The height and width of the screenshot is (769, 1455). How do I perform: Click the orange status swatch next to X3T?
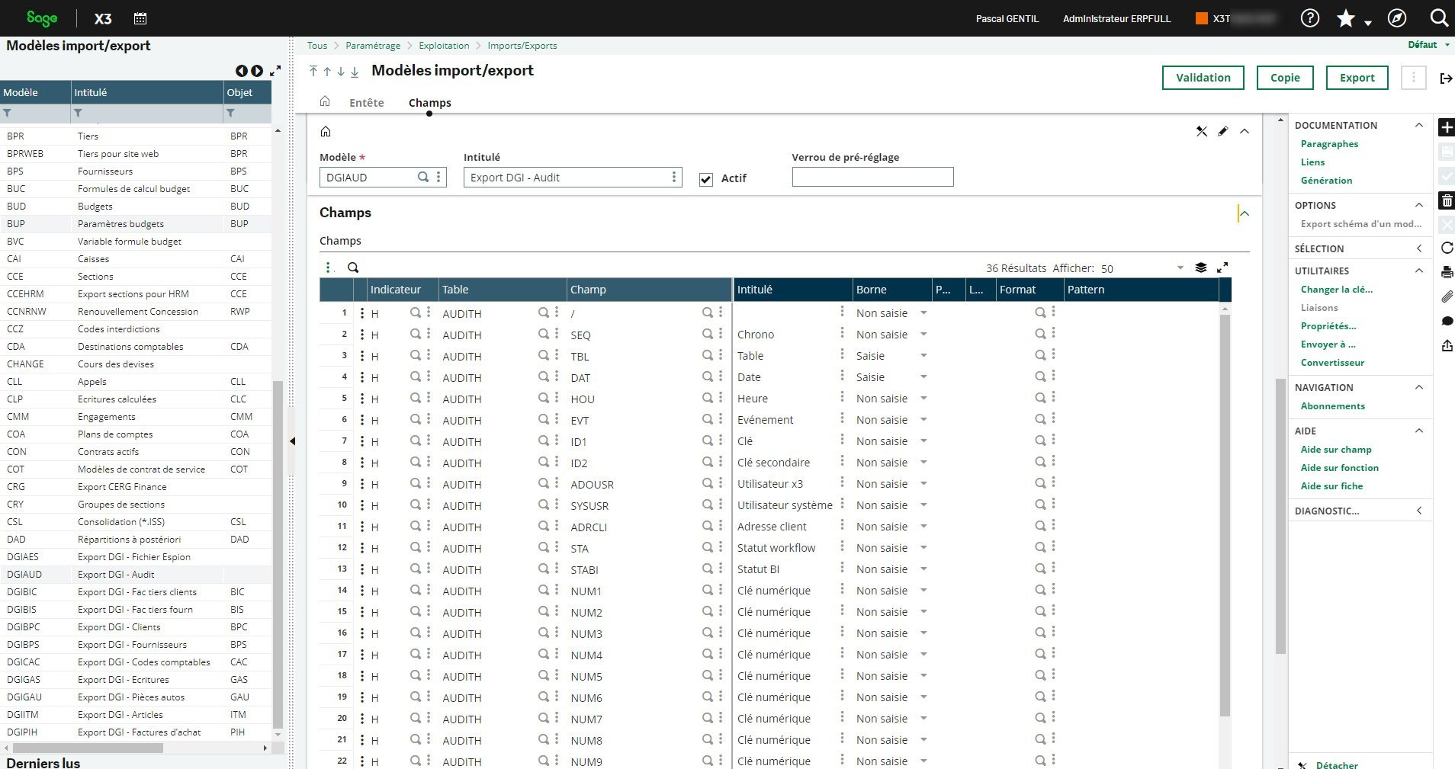[x=1202, y=17]
